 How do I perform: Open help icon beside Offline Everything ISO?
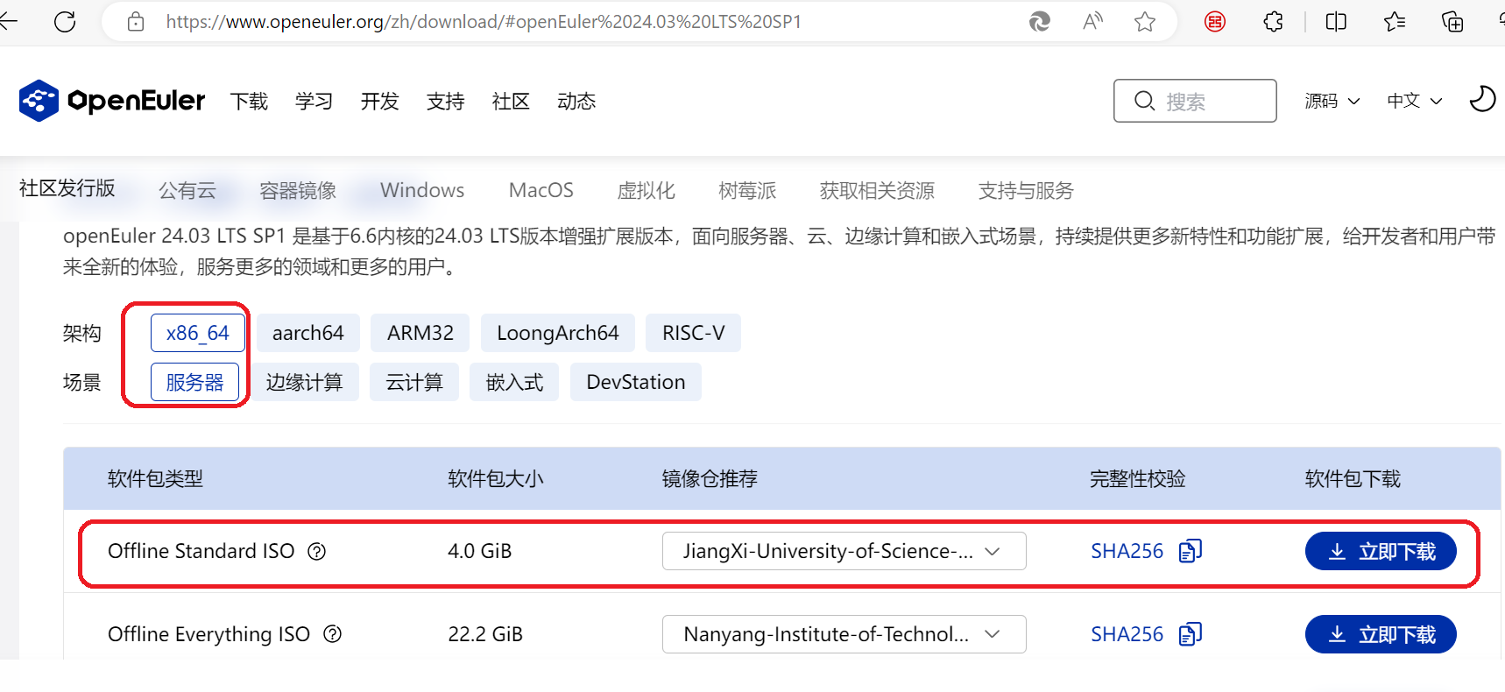pyautogui.click(x=333, y=634)
